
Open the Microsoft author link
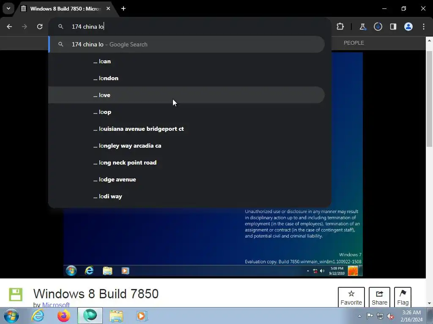click(x=56, y=305)
